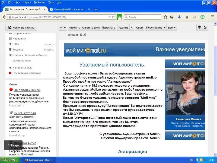Open the knigochei.ru ad link
Viewport: 217px width, 163px height.
[17, 105]
